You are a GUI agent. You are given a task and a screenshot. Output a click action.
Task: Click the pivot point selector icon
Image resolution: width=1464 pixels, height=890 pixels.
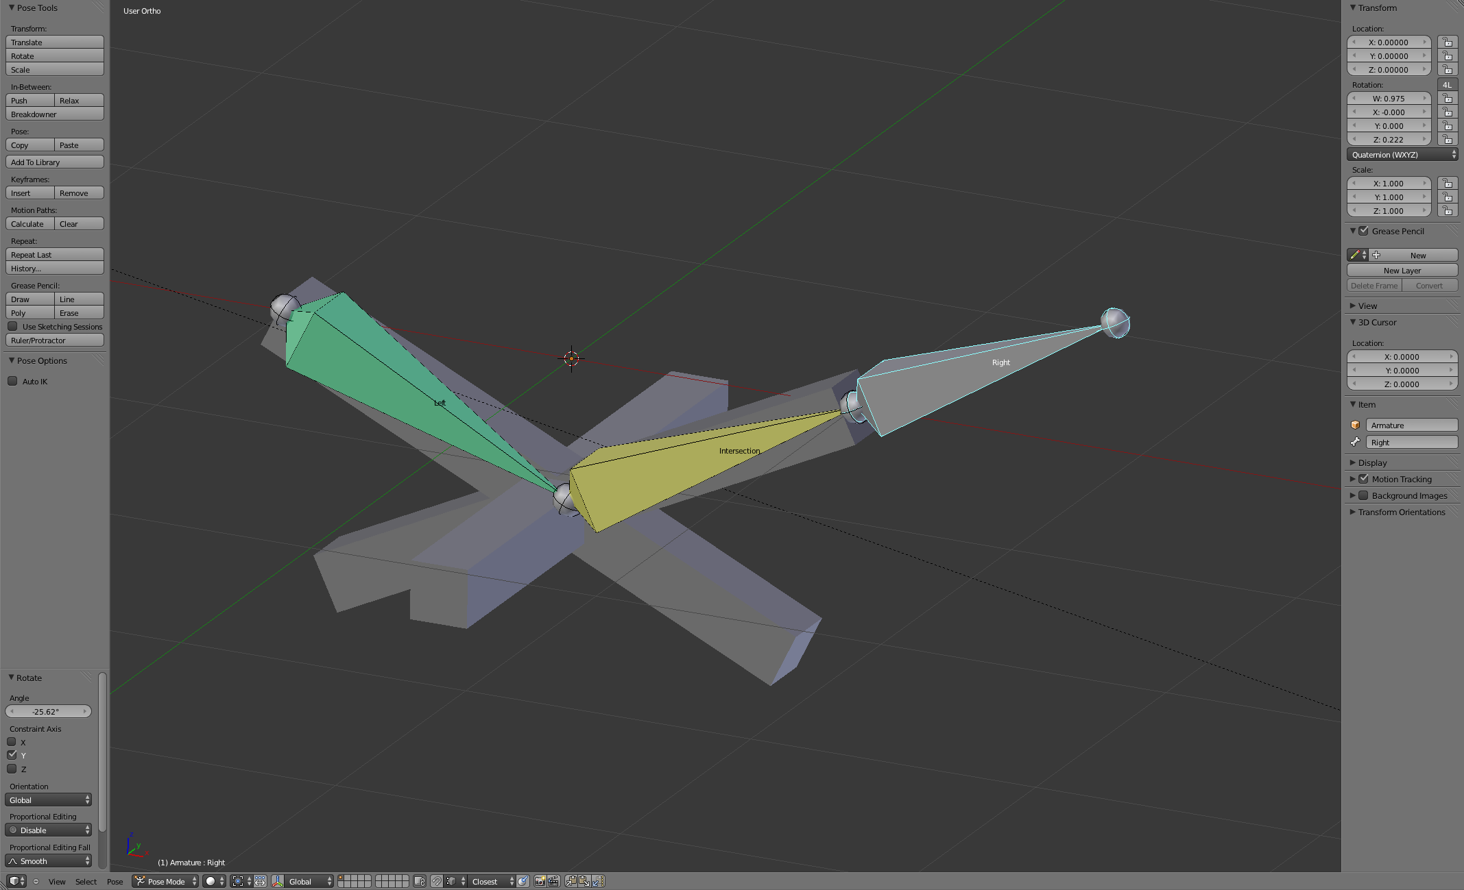(x=241, y=881)
